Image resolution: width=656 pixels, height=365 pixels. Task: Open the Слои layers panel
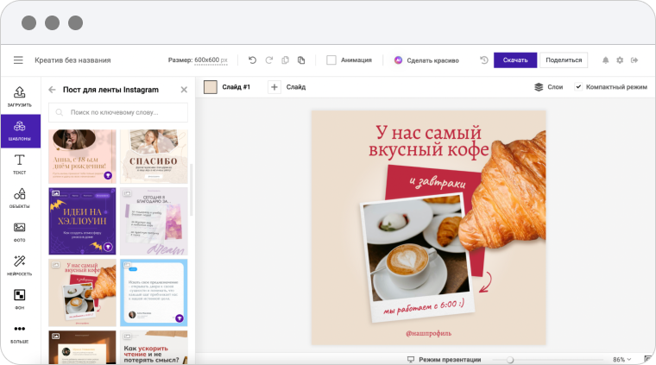click(548, 87)
